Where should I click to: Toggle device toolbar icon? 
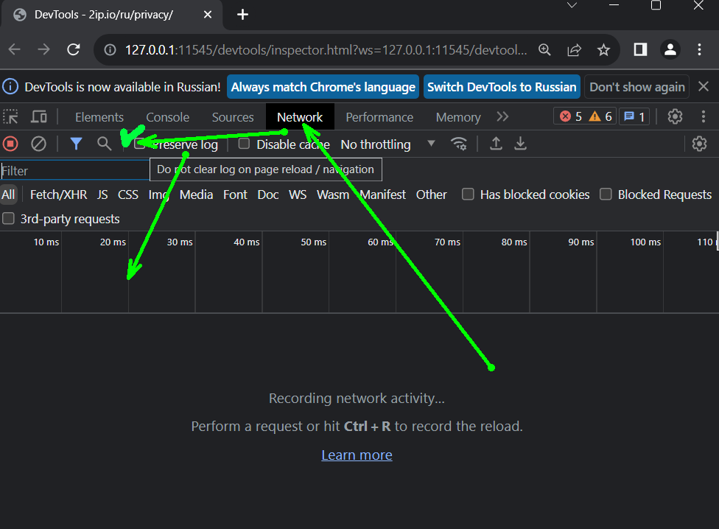[x=39, y=117]
